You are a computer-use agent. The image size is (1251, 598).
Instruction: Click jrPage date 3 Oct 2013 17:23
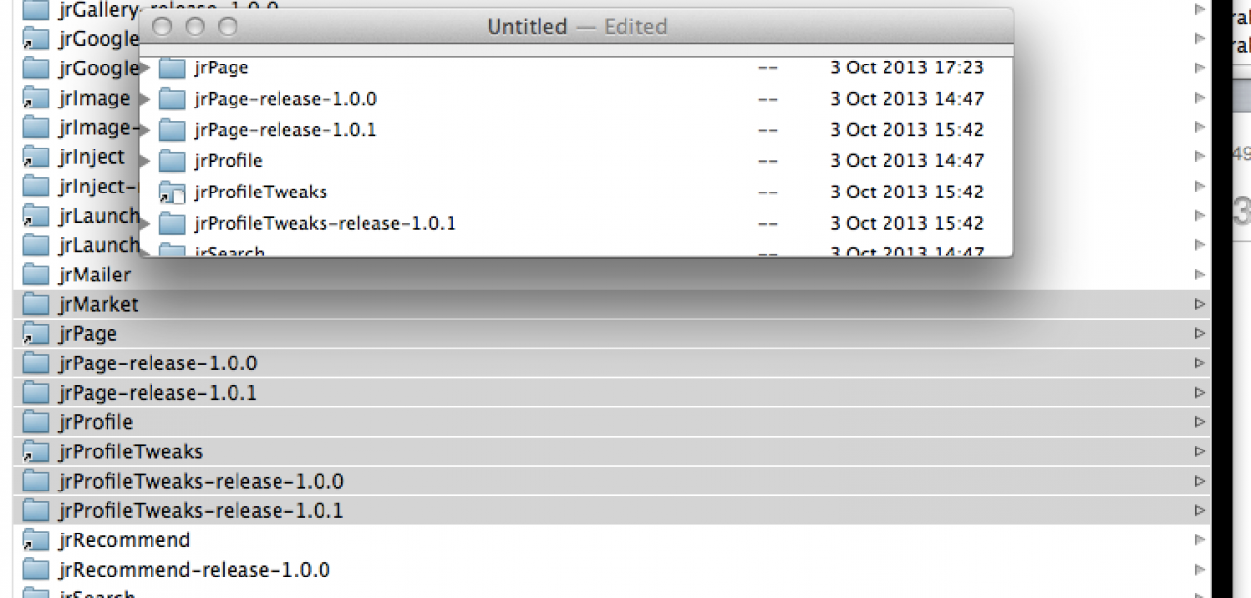click(x=906, y=68)
